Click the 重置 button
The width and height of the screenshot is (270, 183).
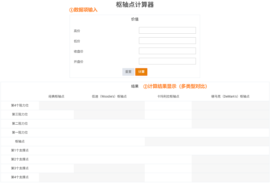pos(128,72)
